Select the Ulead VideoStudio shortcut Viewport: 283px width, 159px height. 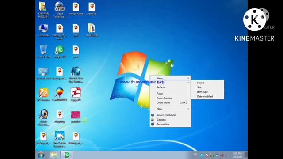coord(60,7)
